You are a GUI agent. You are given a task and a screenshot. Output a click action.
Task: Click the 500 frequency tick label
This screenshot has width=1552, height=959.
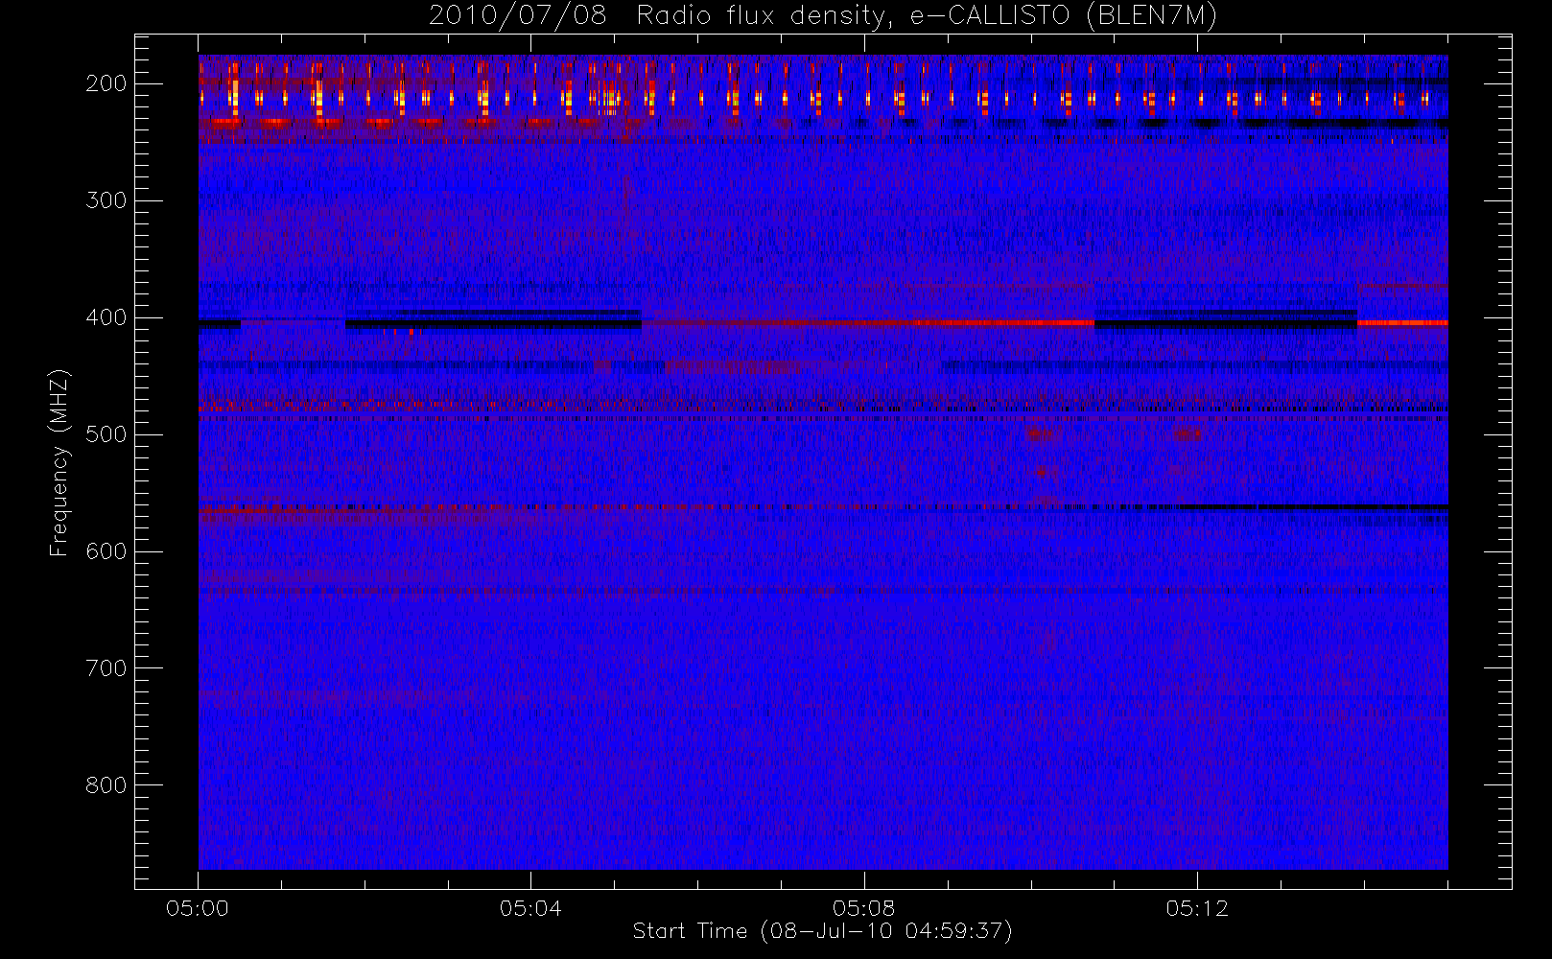tap(106, 434)
